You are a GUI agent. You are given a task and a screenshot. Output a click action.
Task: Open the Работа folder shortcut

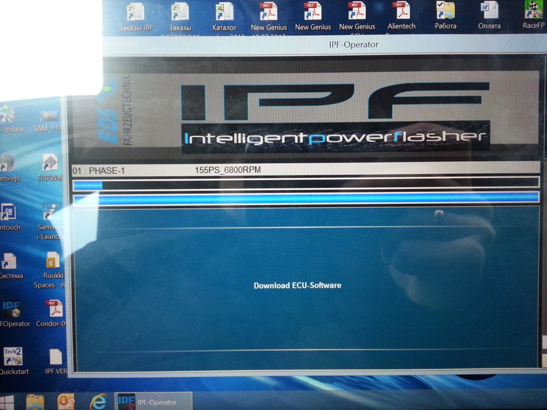coord(446,15)
